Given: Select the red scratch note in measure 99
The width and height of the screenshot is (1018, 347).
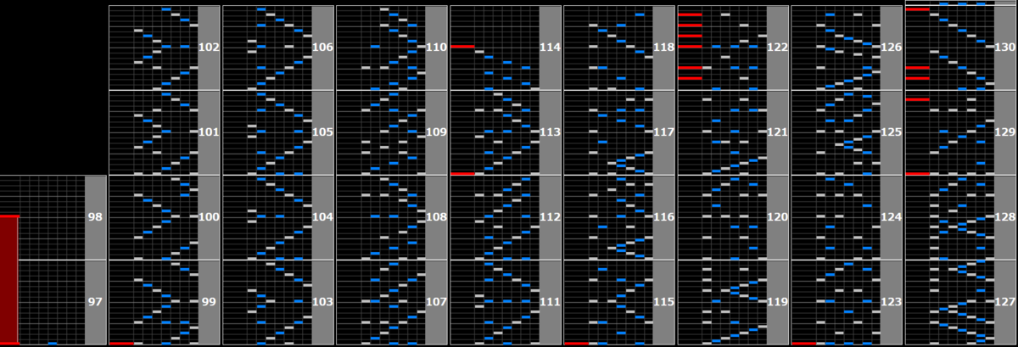Looking at the screenshot, I should (121, 344).
